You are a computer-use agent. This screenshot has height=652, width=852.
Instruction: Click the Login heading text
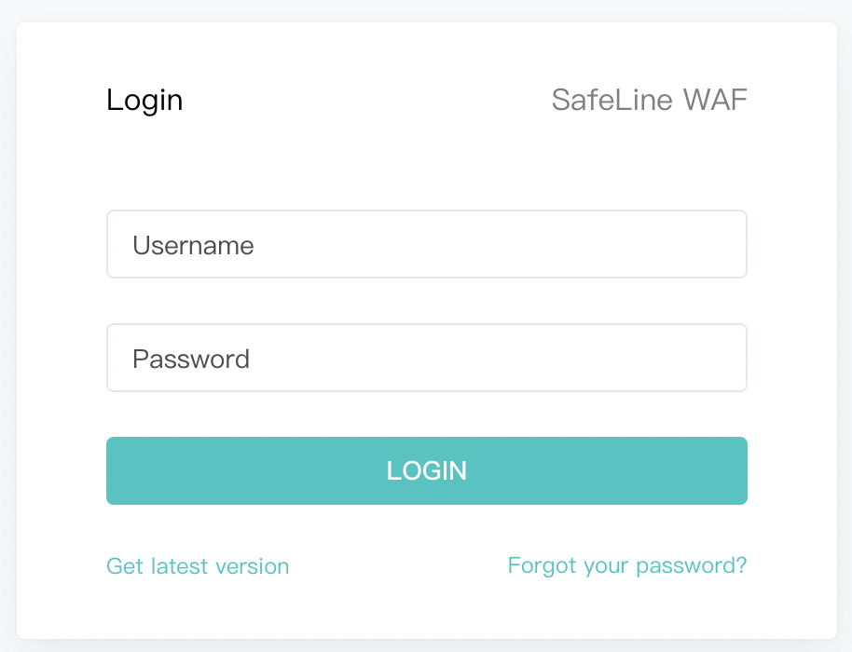[x=144, y=100]
